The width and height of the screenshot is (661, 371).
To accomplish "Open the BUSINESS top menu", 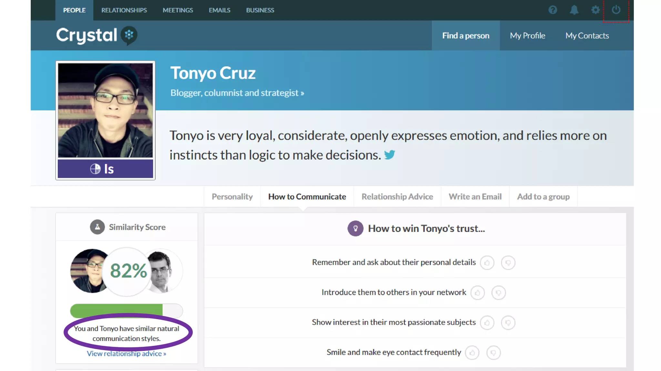I will tap(260, 10).
